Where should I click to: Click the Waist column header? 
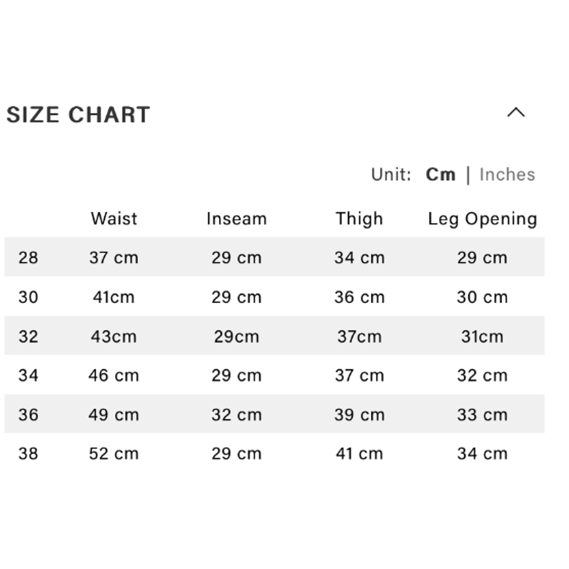[x=114, y=218]
